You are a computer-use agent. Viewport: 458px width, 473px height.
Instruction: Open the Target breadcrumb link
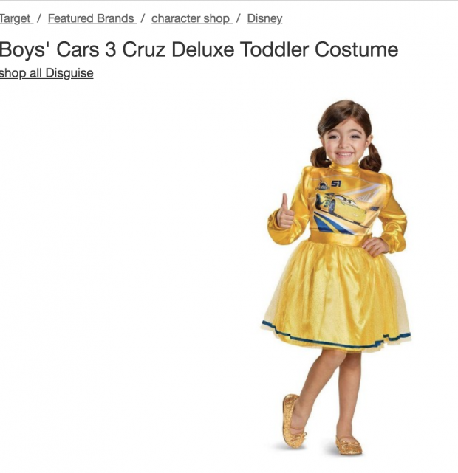coord(16,18)
